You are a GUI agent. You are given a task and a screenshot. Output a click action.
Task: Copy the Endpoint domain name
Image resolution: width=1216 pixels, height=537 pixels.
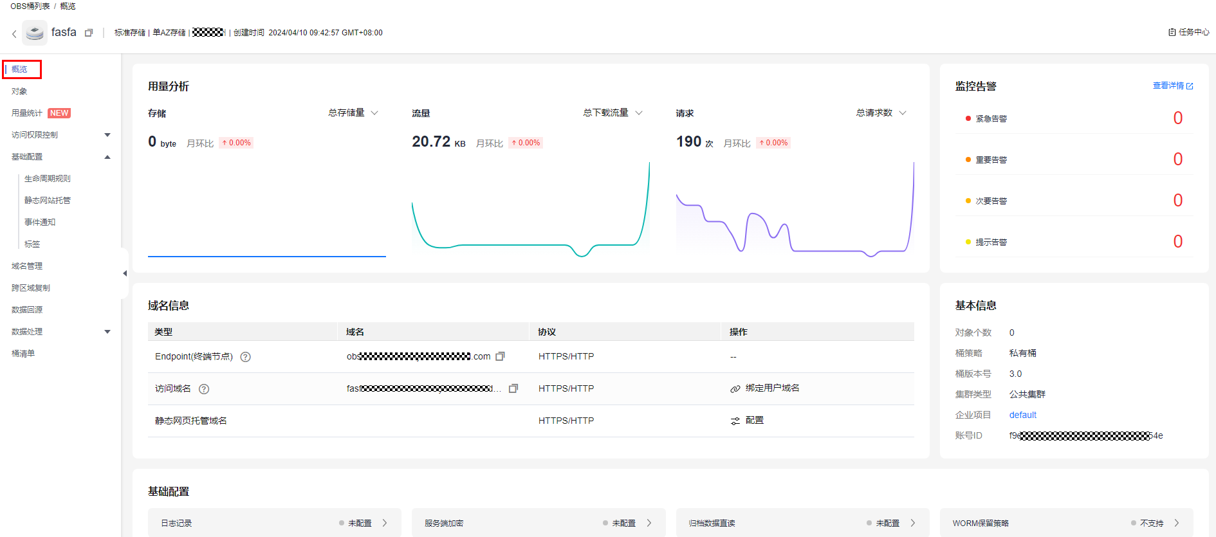(500, 356)
